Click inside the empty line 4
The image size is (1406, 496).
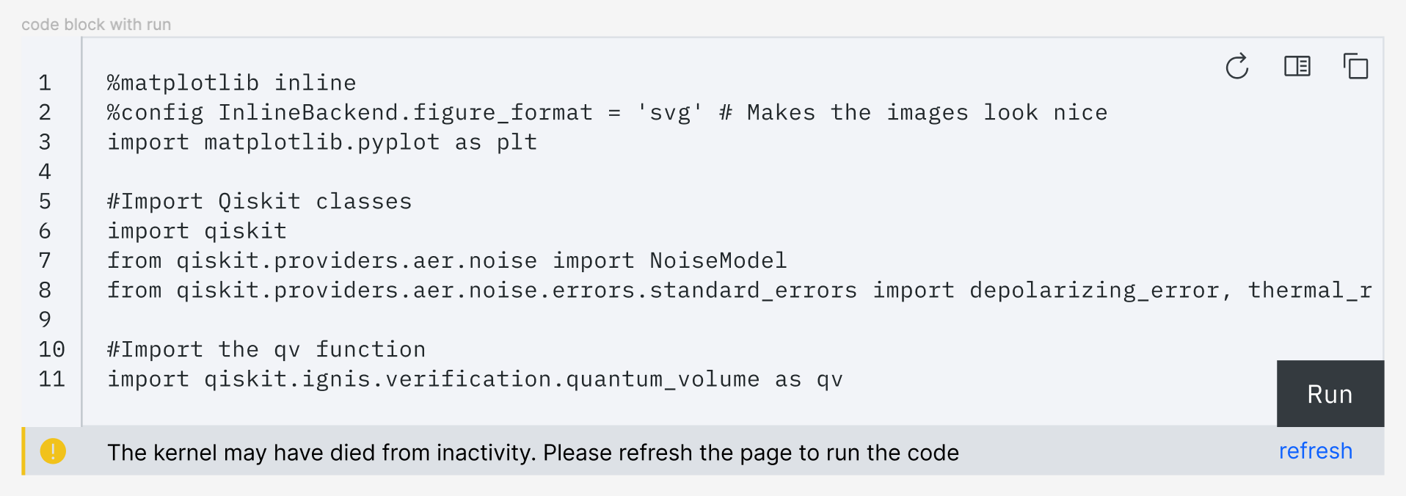220,171
